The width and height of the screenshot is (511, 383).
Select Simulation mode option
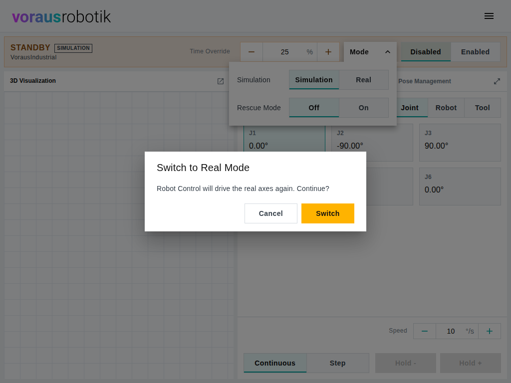tap(314, 80)
